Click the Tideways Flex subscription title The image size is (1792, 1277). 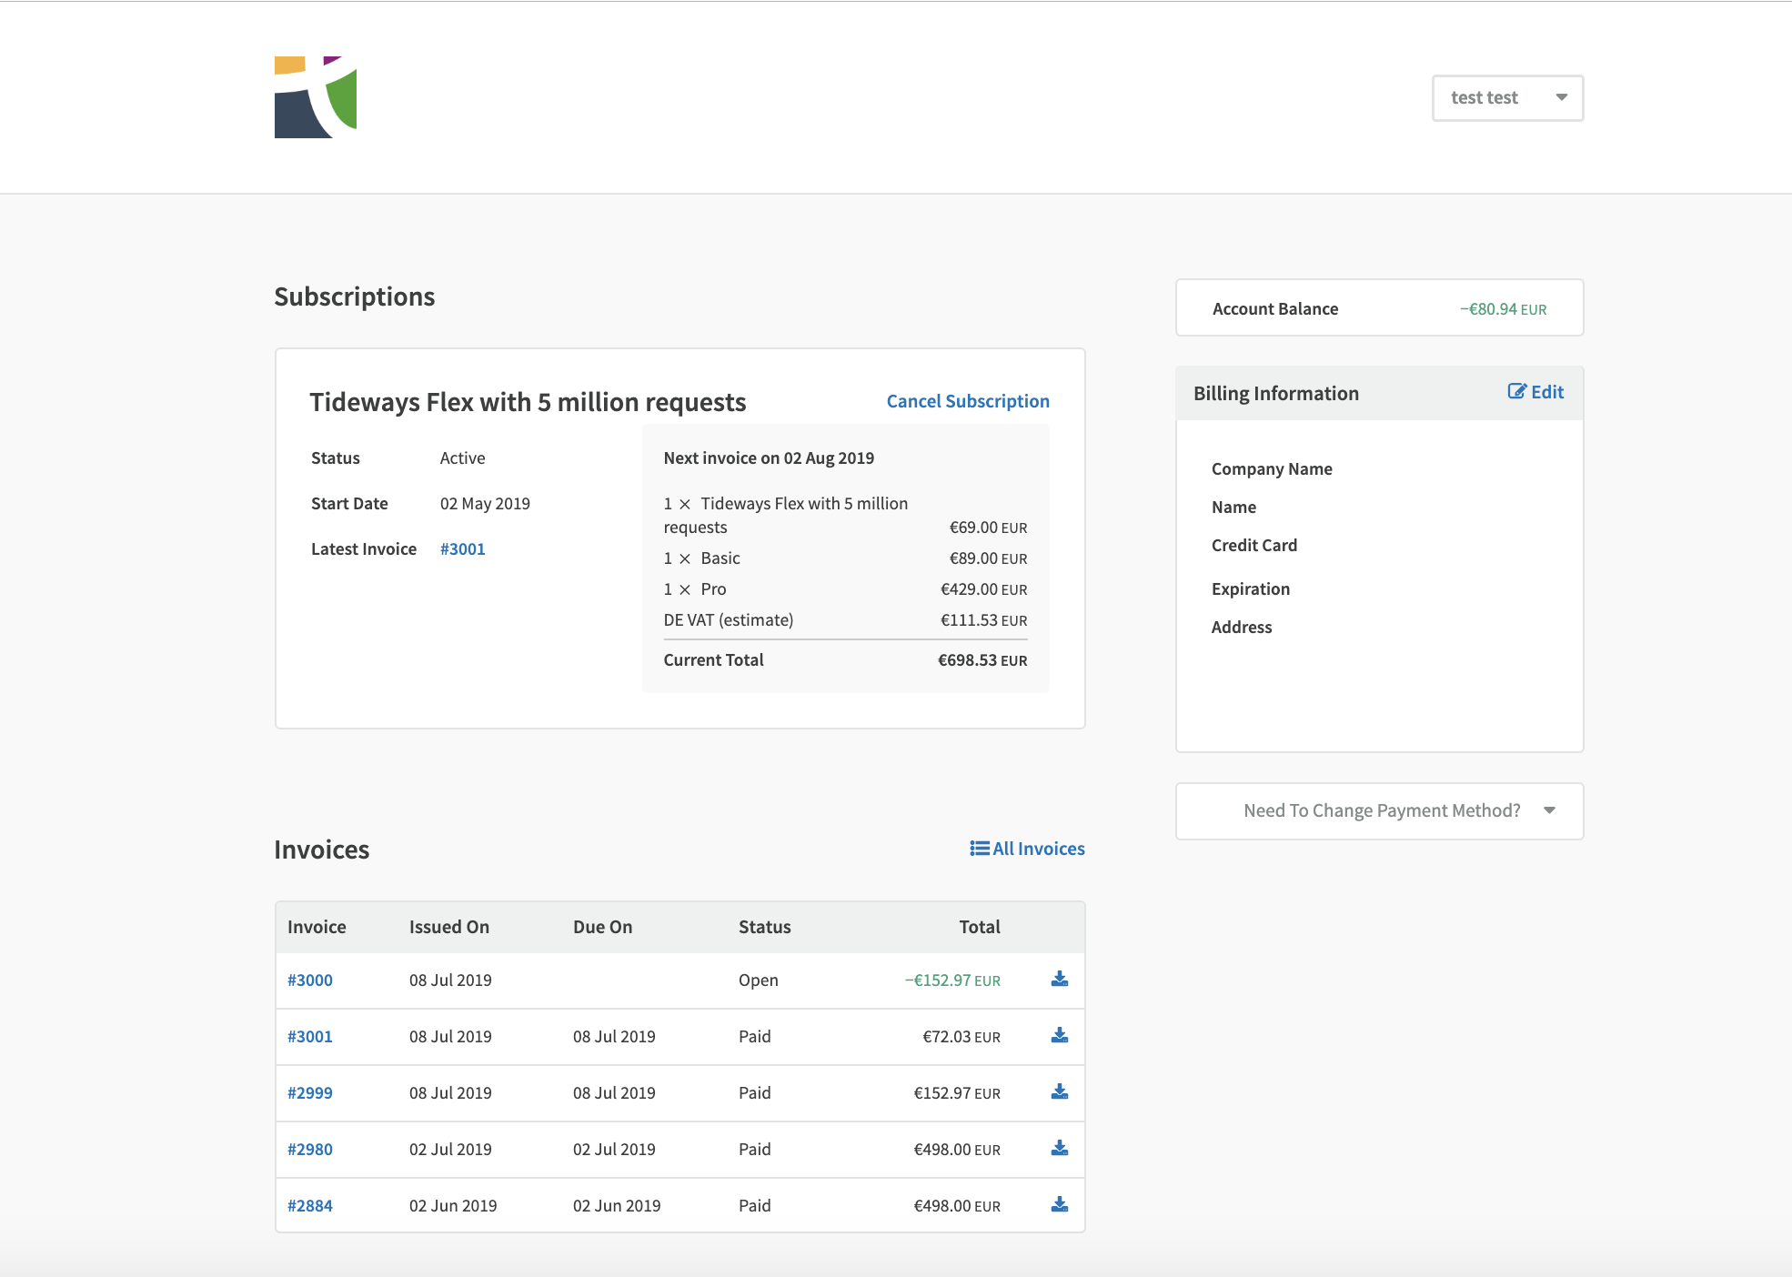pyautogui.click(x=528, y=402)
